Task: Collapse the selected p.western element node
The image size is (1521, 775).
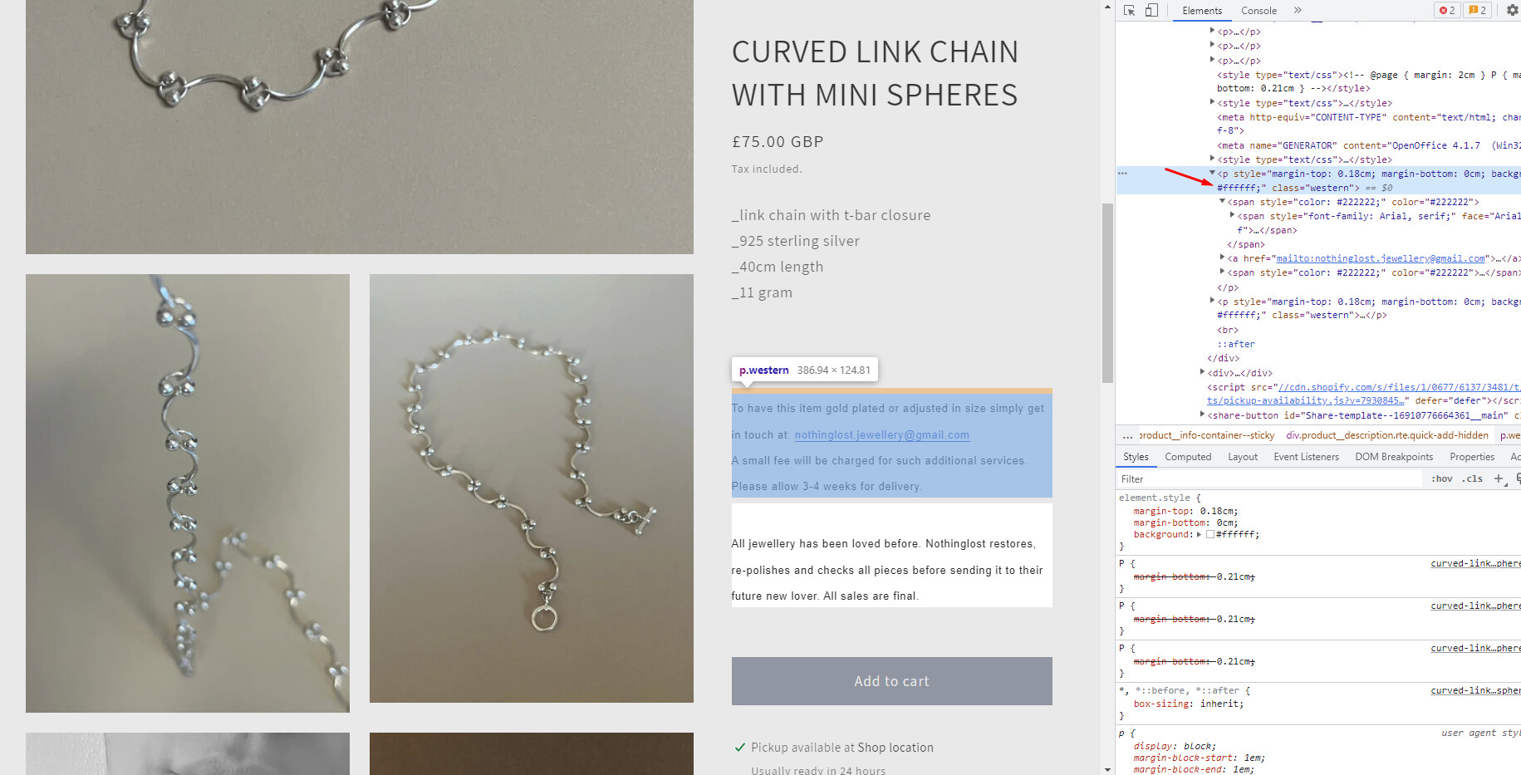Action: (1212, 174)
